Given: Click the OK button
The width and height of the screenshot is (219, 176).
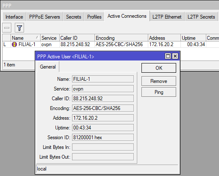Looking at the screenshot, I should pos(159,68).
